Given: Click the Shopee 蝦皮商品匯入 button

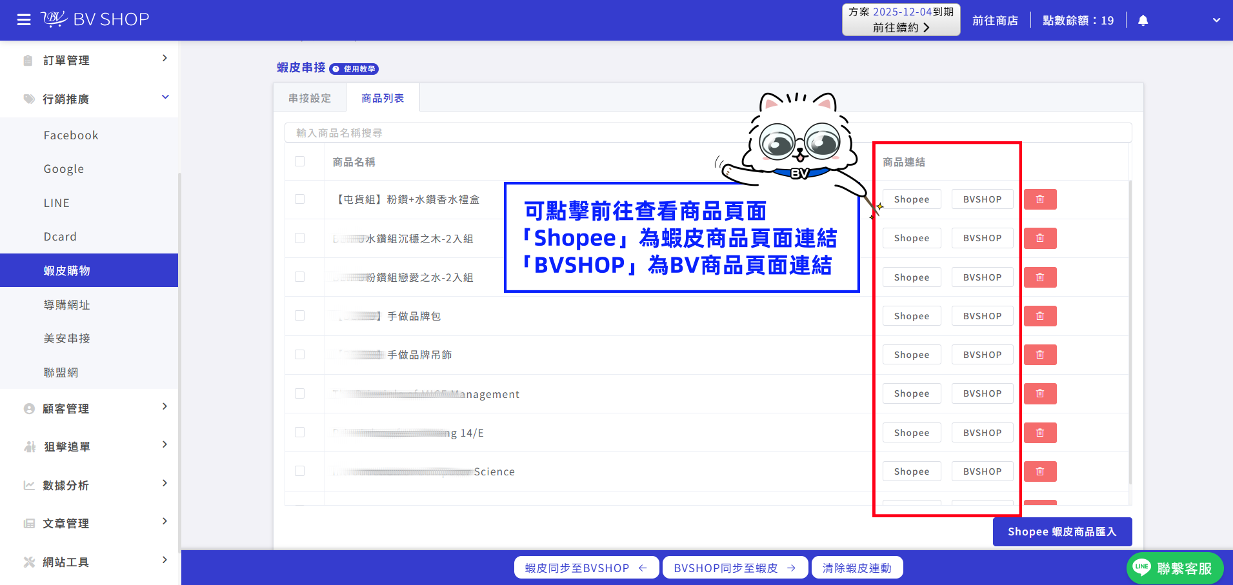Looking at the screenshot, I should tap(1062, 531).
